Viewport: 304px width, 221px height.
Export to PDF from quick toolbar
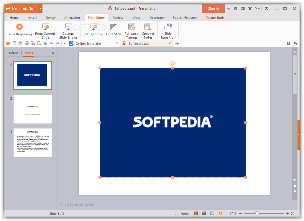click(20, 43)
